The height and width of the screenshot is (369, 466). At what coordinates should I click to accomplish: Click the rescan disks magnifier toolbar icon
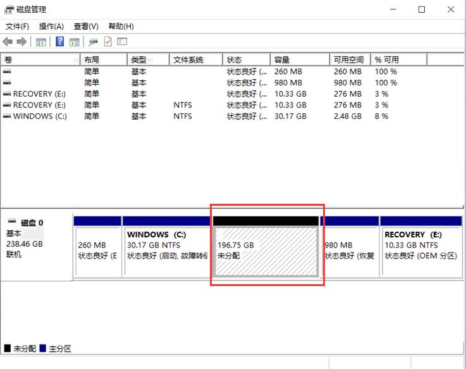click(94, 42)
